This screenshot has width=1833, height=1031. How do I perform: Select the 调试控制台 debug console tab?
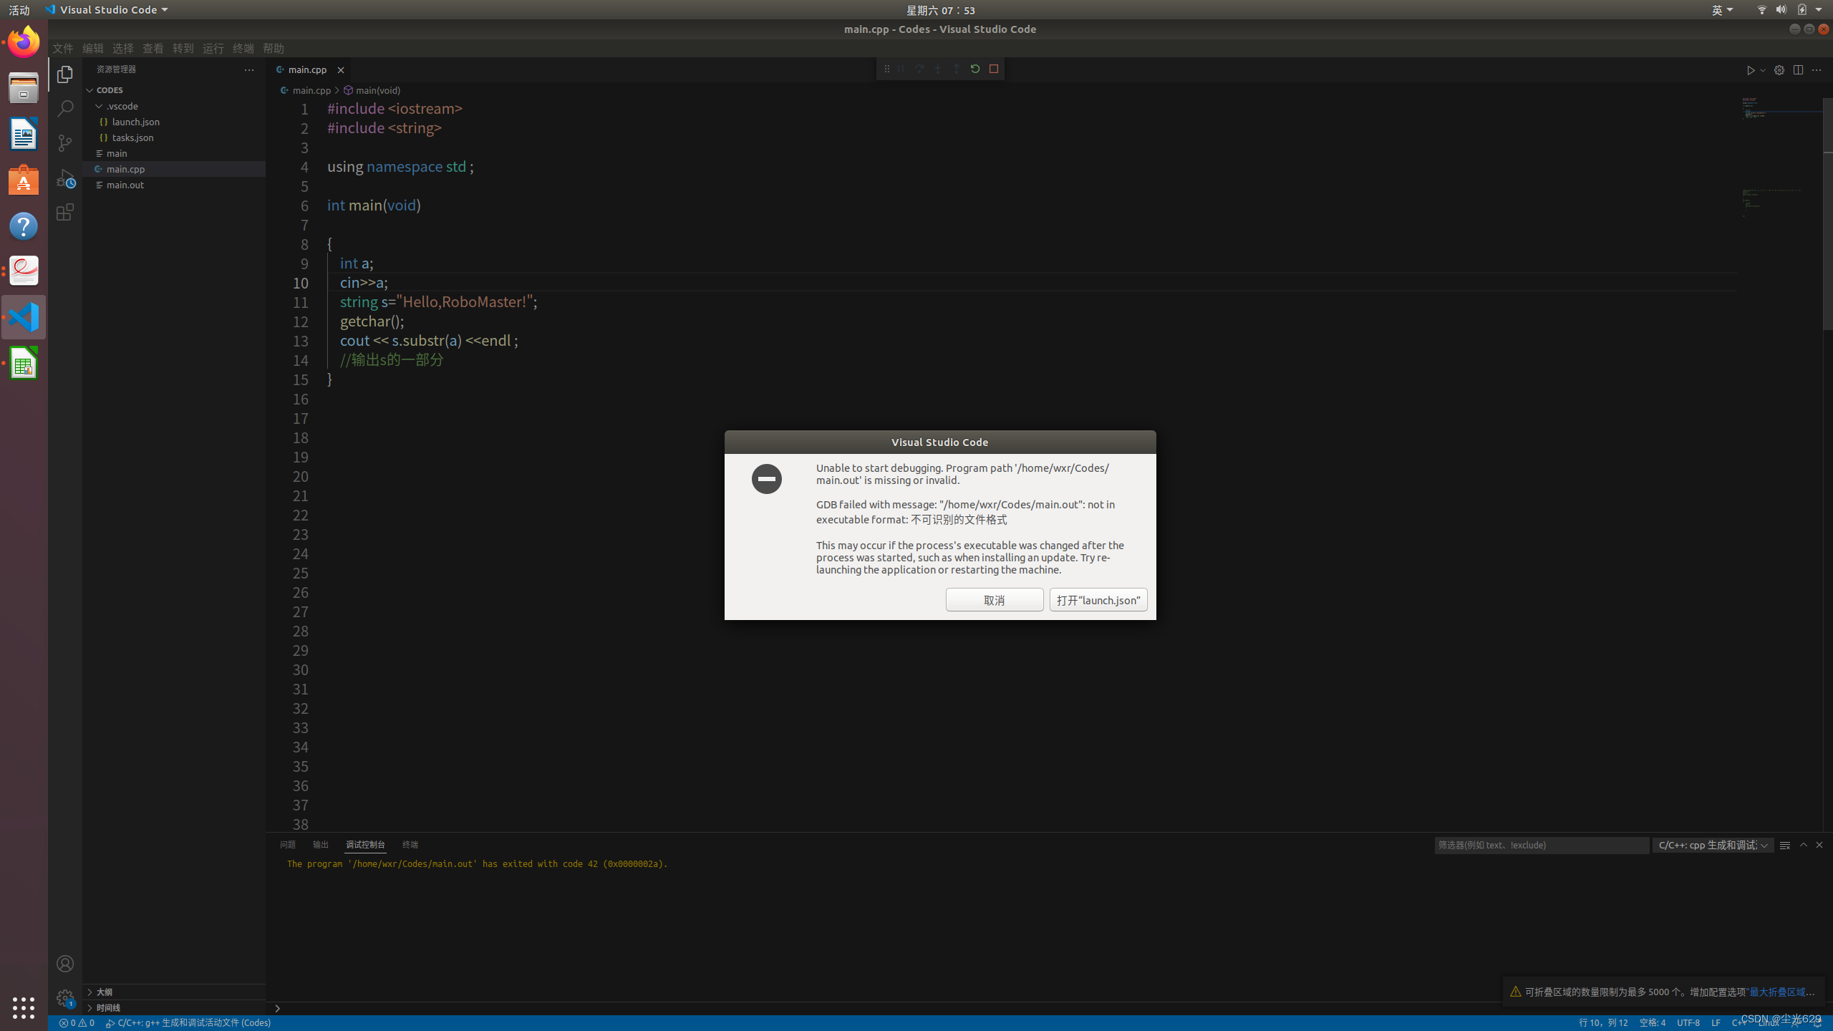click(365, 845)
